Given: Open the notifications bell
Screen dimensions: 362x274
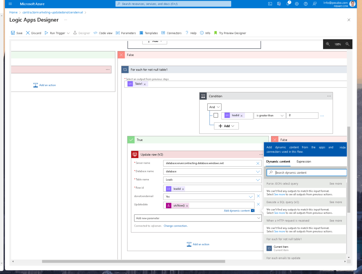Looking at the screenshot, I should [288, 4].
